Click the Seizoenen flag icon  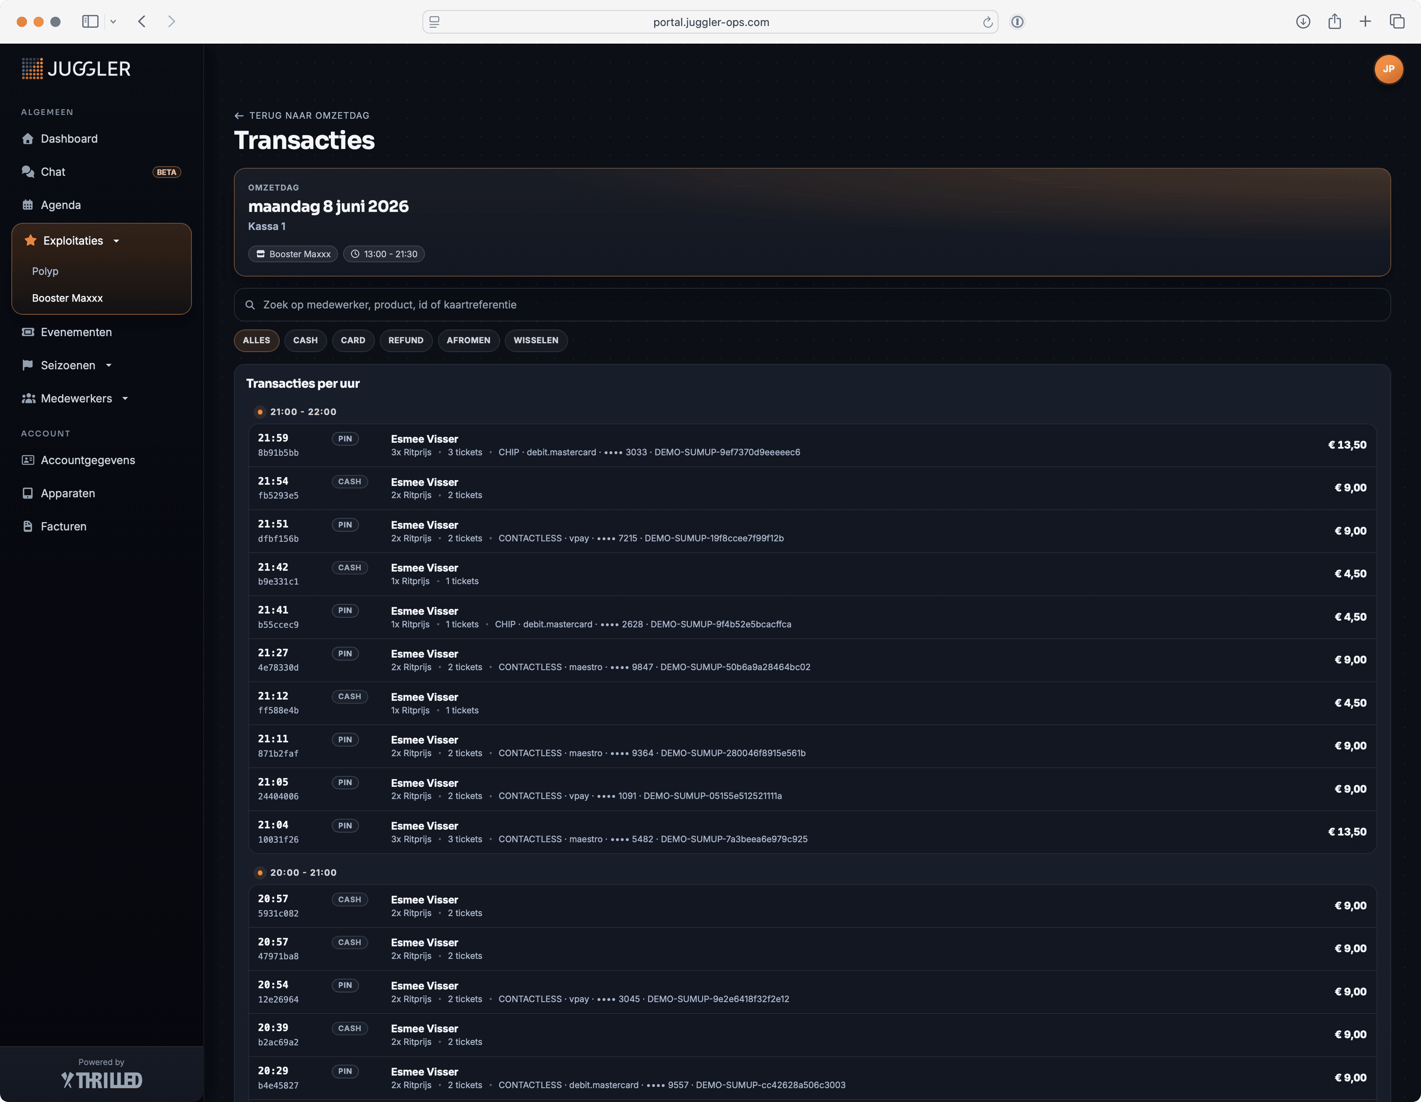pyautogui.click(x=27, y=366)
